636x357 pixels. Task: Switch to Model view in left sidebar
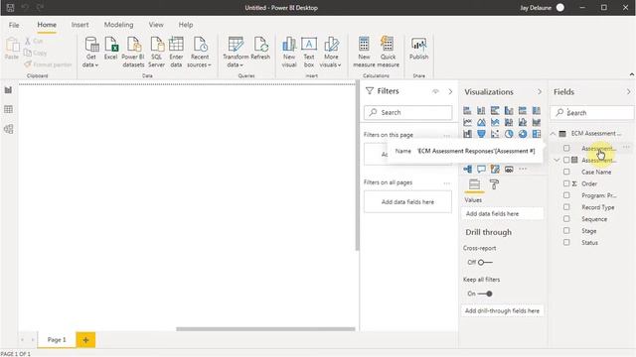[8, 129]
